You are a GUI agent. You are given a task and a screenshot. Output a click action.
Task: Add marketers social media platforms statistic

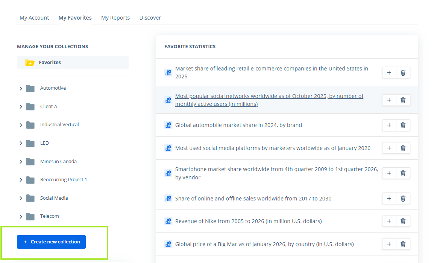(x=389, y=148)
